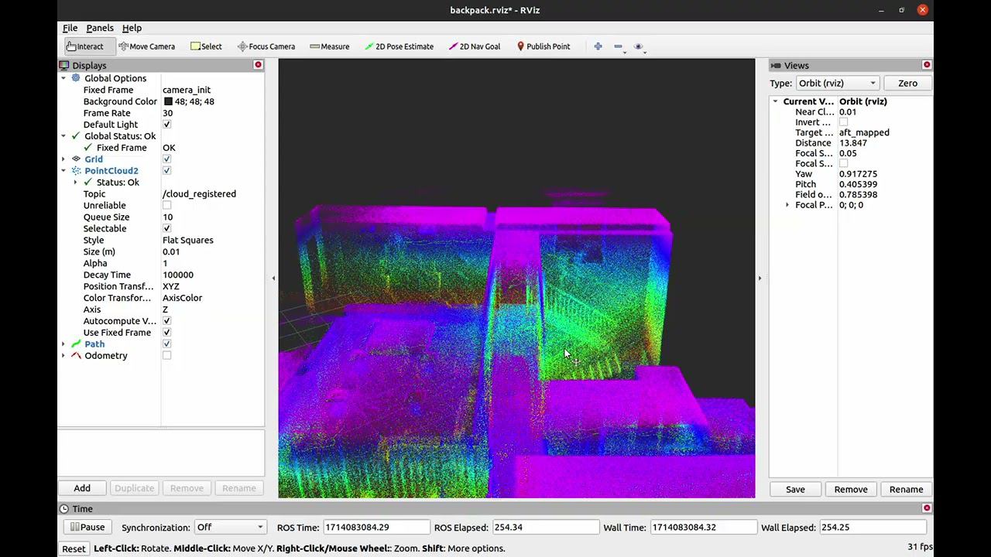Click the Background Color swatch
The image size is (991, 557).
(x=168, y=101)
